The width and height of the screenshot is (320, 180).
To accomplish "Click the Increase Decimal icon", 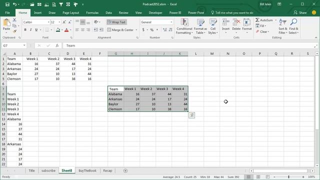I will (x=164, y=30).
